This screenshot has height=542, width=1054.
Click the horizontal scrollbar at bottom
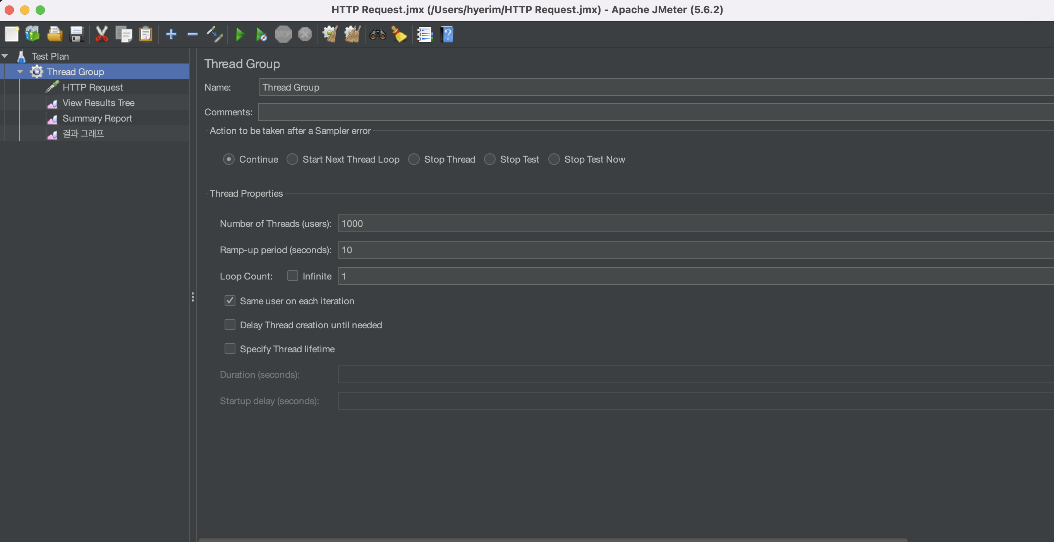pyautogui.click(x=553, y=540)
